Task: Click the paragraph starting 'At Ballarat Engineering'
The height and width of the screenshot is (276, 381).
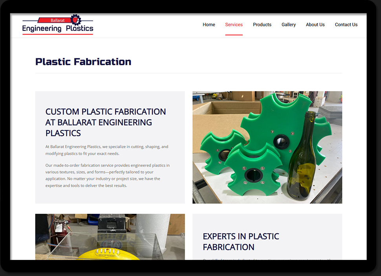Action: coord(106,150)
